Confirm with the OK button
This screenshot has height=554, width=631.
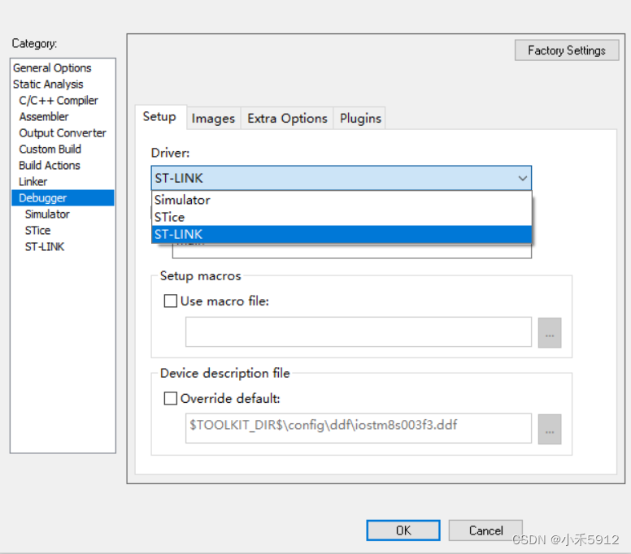tap(403, 530)
